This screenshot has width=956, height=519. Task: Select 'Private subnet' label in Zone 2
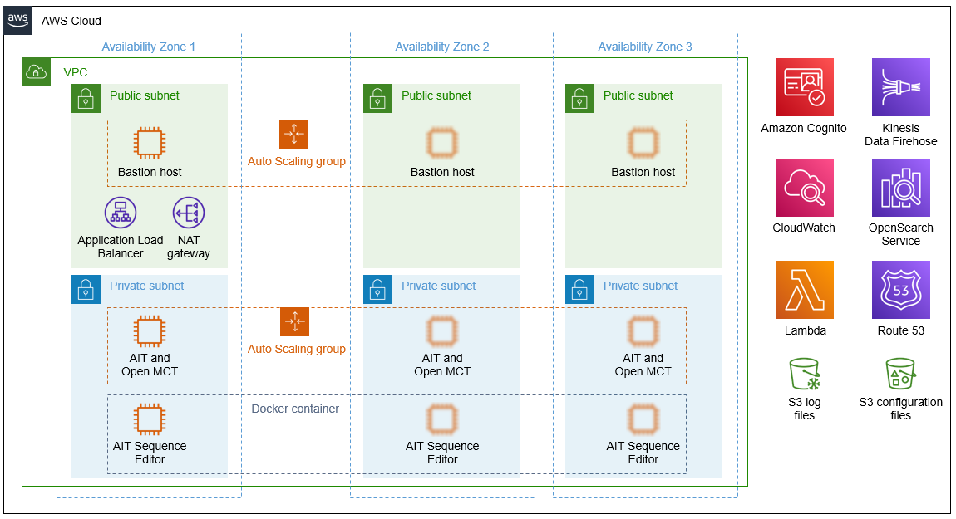pyautogui.click(x=438, y=286)
